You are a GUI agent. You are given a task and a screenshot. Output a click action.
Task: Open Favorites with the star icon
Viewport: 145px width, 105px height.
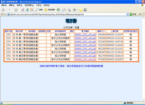tap(46, 10)
